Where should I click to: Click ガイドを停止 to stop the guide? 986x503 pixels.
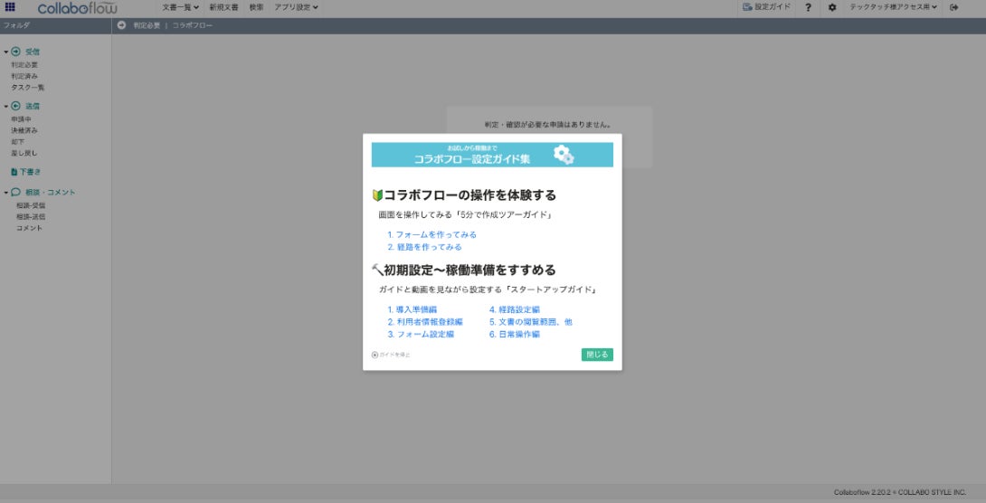pos(391,355)
